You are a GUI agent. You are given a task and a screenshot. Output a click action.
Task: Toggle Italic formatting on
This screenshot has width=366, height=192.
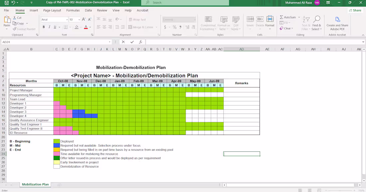(x=49, y=27)
